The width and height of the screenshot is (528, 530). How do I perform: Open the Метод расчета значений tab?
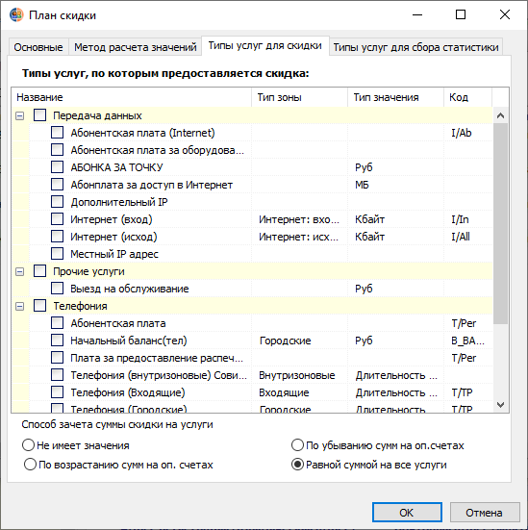(x=136, y=47)
